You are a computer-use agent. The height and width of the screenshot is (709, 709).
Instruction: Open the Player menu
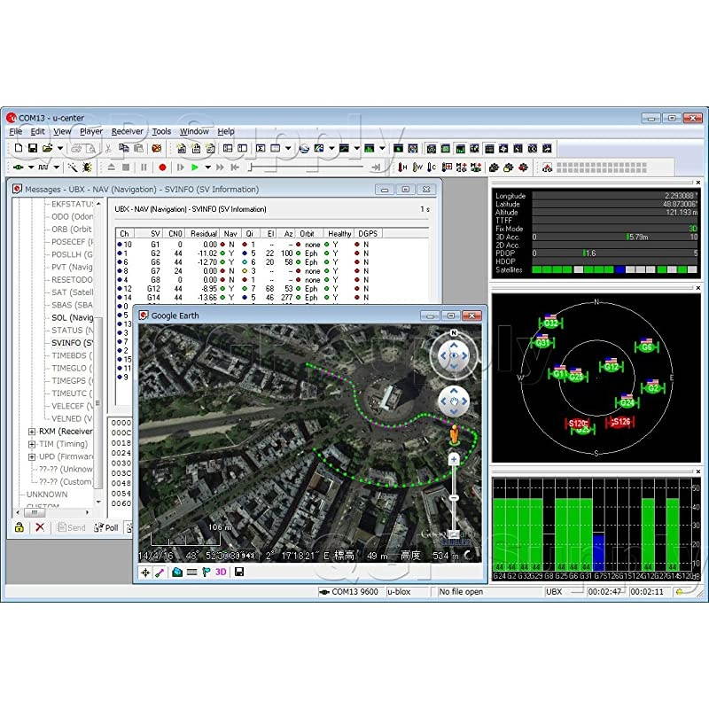coord(93,130)
